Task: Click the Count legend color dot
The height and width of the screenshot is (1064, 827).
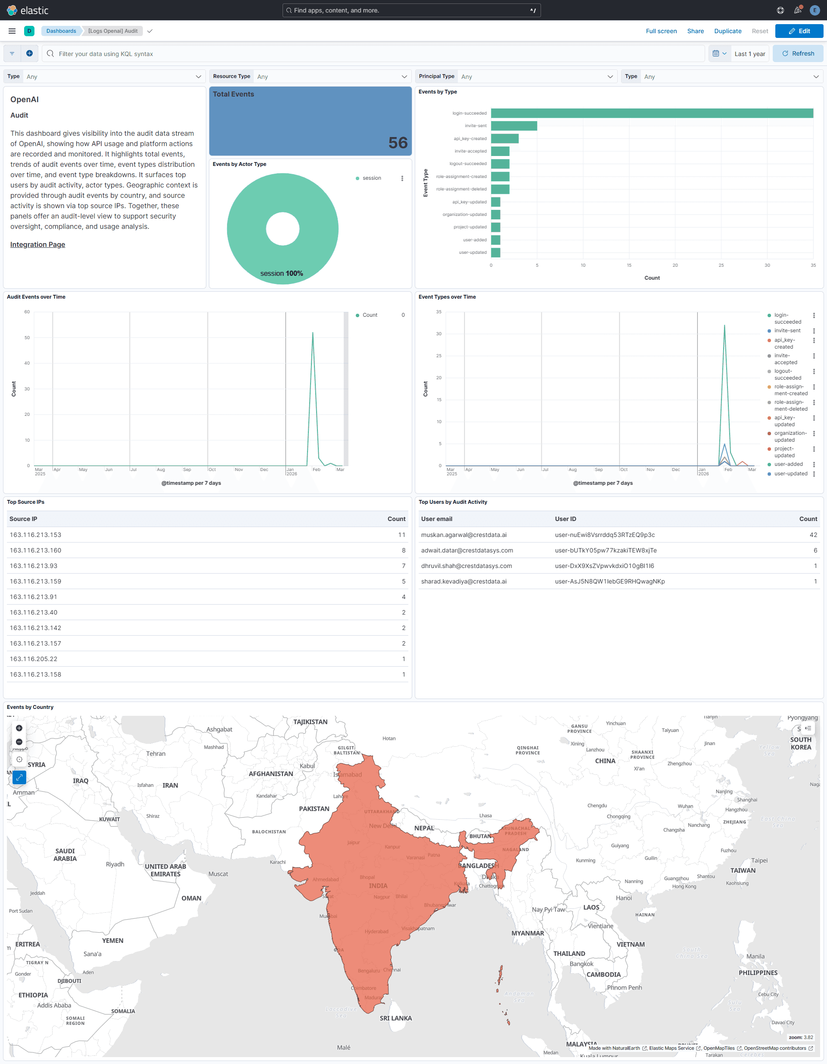Action: click(x=358, y=315)
